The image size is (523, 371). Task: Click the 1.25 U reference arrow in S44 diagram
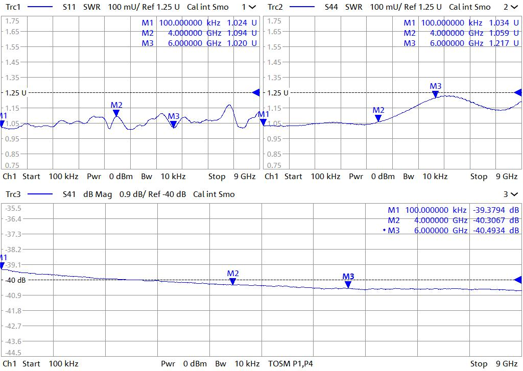tap(517, 92)
